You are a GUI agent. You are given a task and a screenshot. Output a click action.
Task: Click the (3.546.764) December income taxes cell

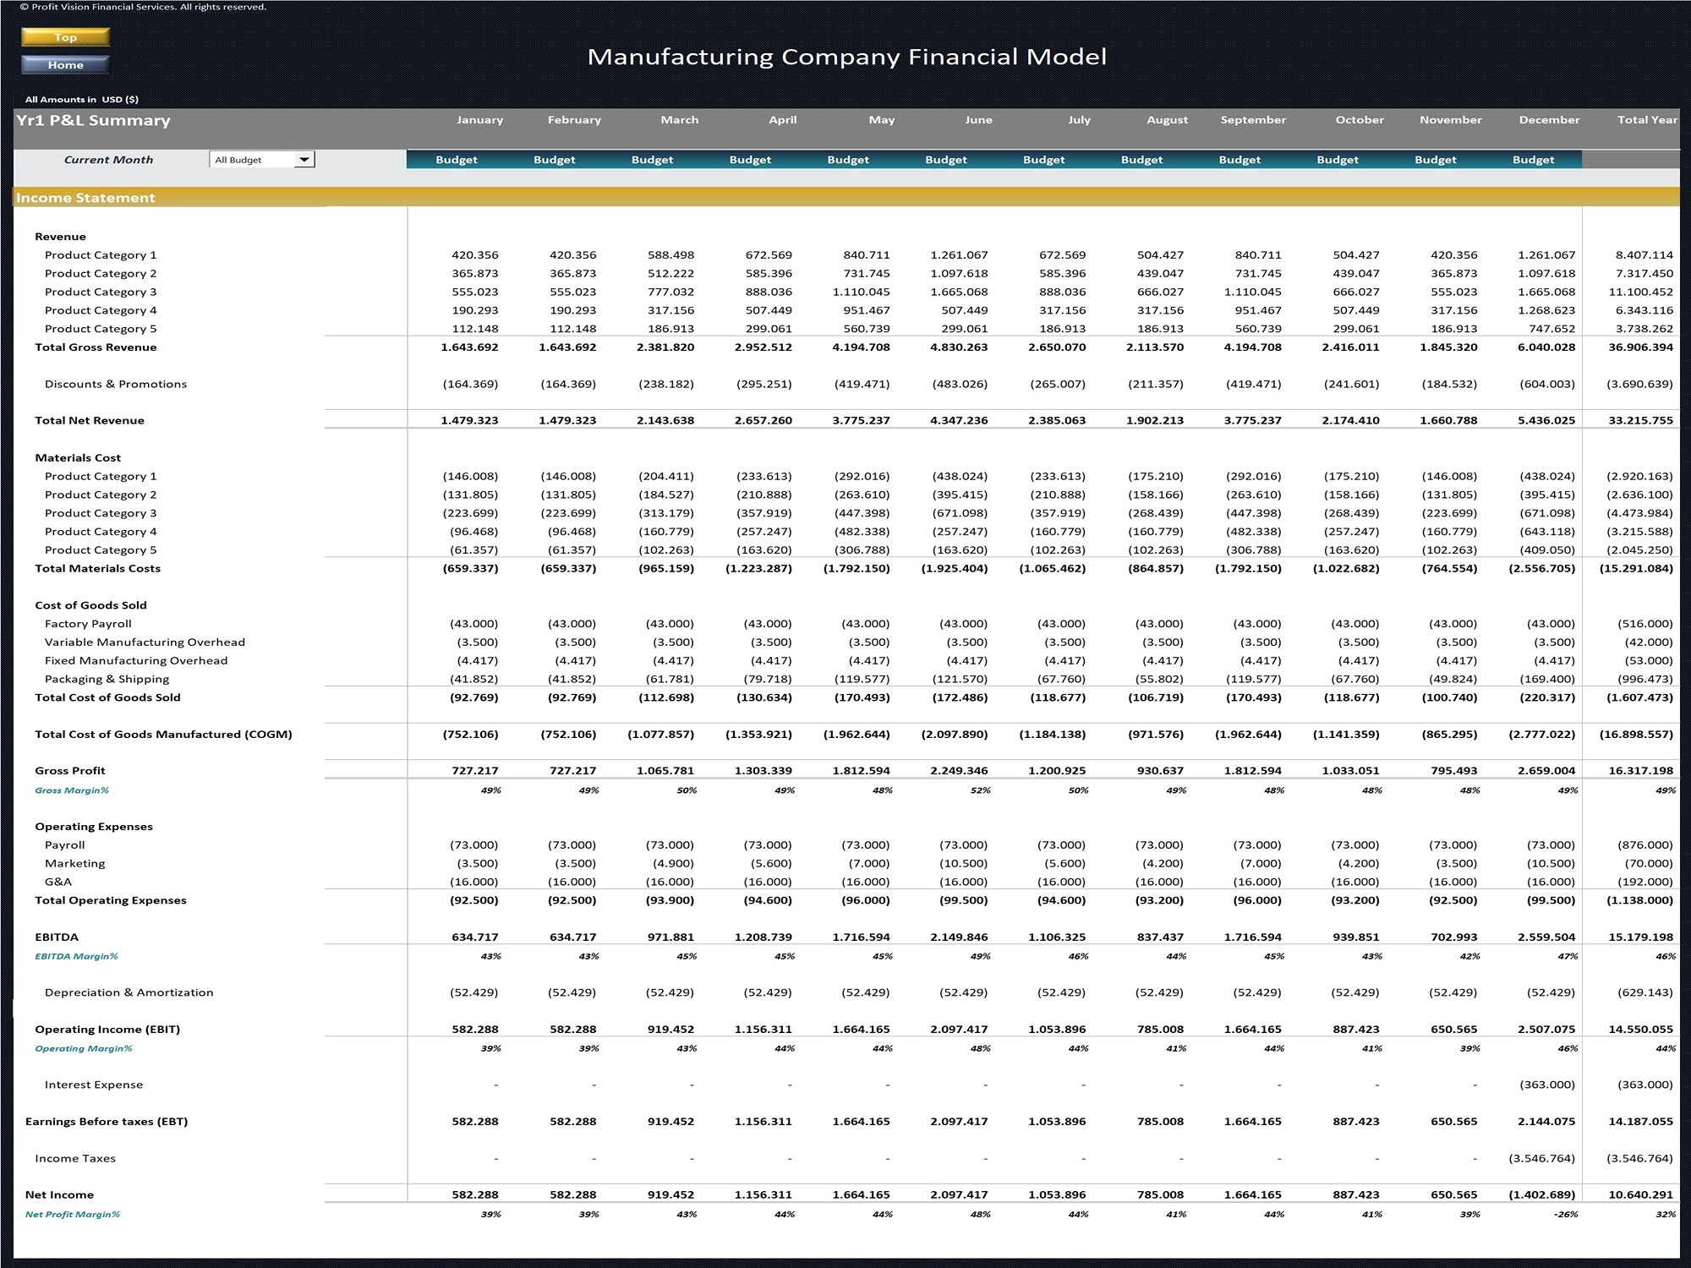click(1542, 1158)
